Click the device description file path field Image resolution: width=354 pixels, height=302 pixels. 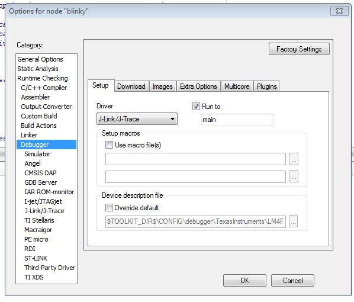point(195,221)
